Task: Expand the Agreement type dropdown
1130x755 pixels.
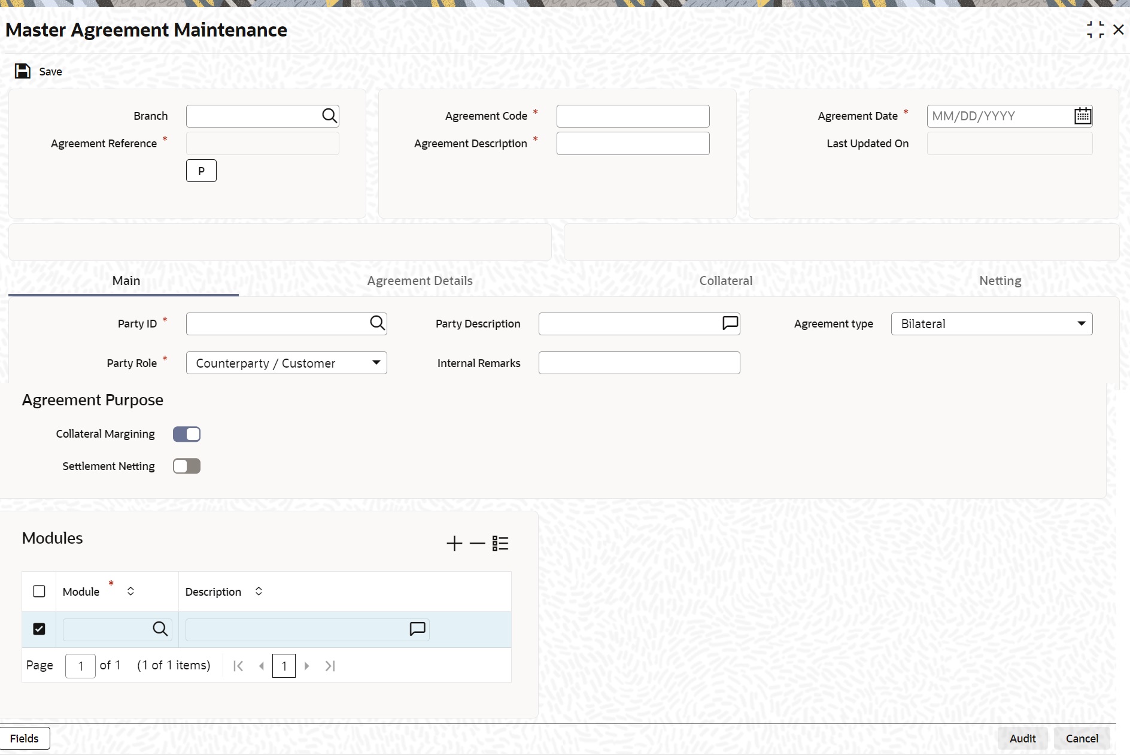Action: (992, 324)
